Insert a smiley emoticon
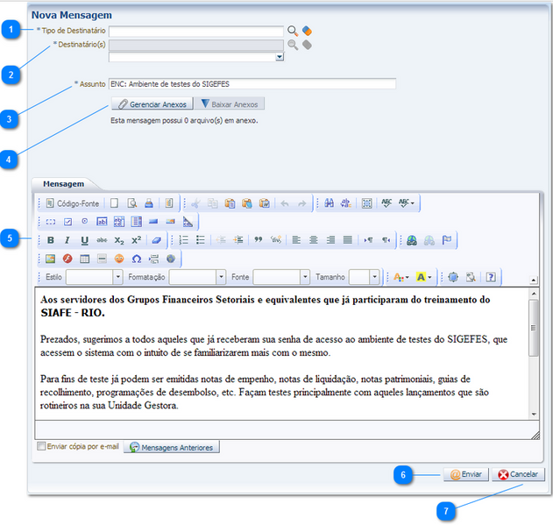Viewport: 553px width, 525px height. [x=118, y=259]
